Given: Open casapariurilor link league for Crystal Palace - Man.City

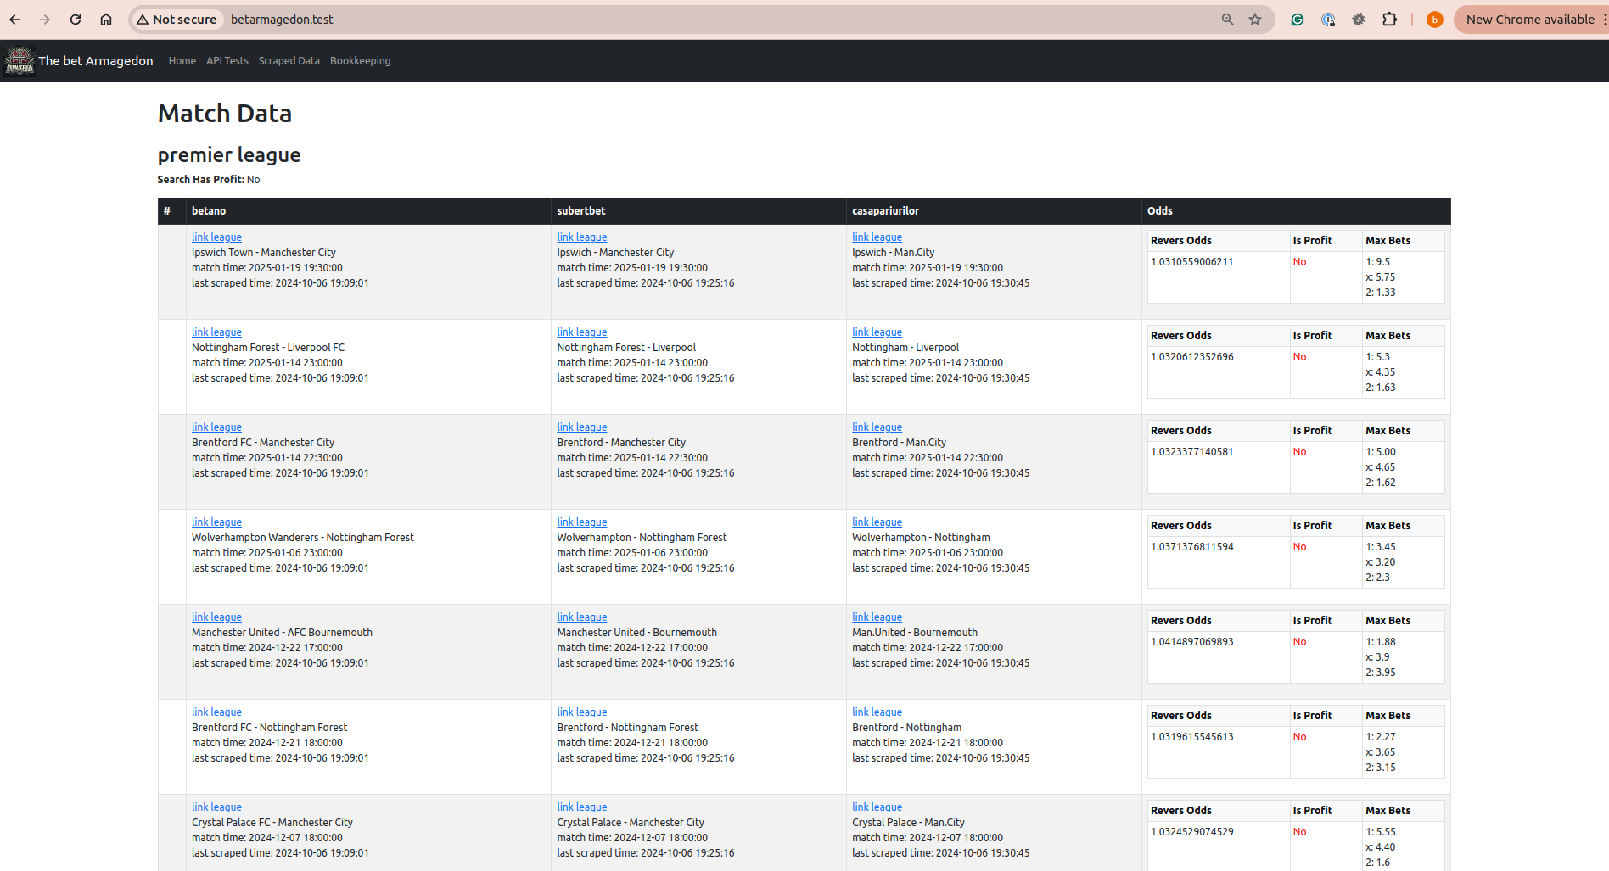Looking at the screenshot, I should [x=877, y=807].
